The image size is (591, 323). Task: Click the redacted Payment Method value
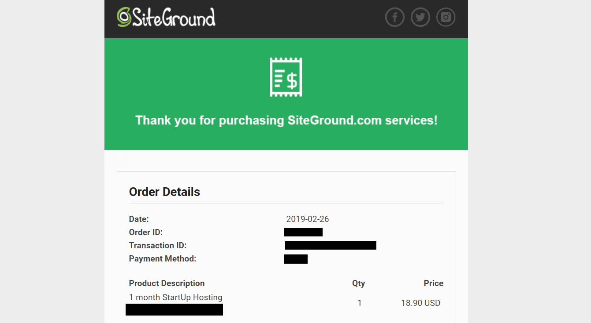(296, 259)
